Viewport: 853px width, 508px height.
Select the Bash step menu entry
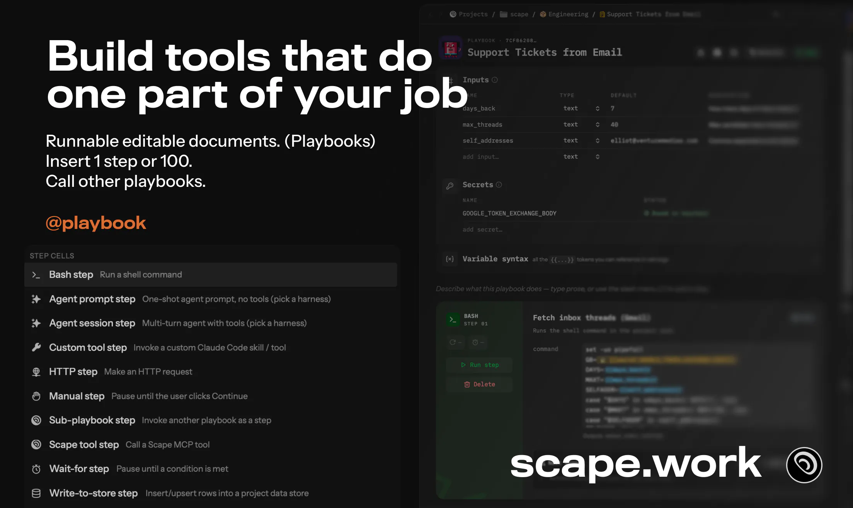tap(211, 274)
